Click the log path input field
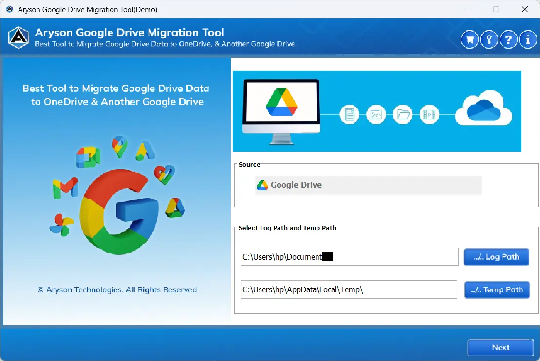 pos(349,256)
